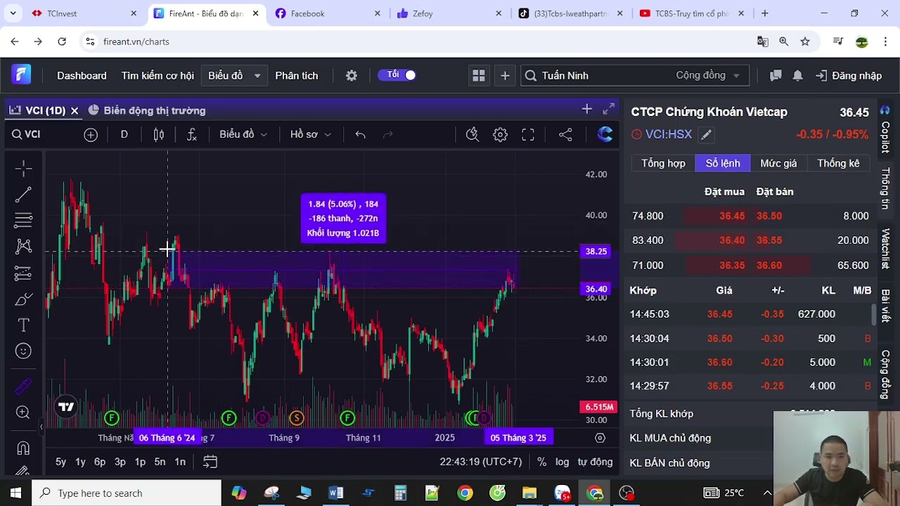Toggle percent scale on price axis
Viewport: 900px width, 506px height.
click(541, 462)
